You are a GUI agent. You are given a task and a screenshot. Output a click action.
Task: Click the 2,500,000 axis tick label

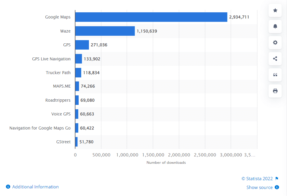[x=205, y=155]
